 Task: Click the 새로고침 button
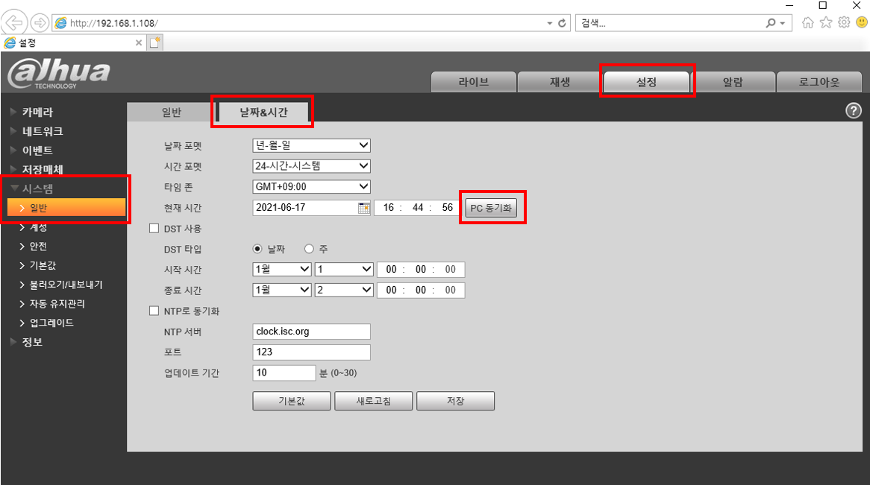point(373,401)
